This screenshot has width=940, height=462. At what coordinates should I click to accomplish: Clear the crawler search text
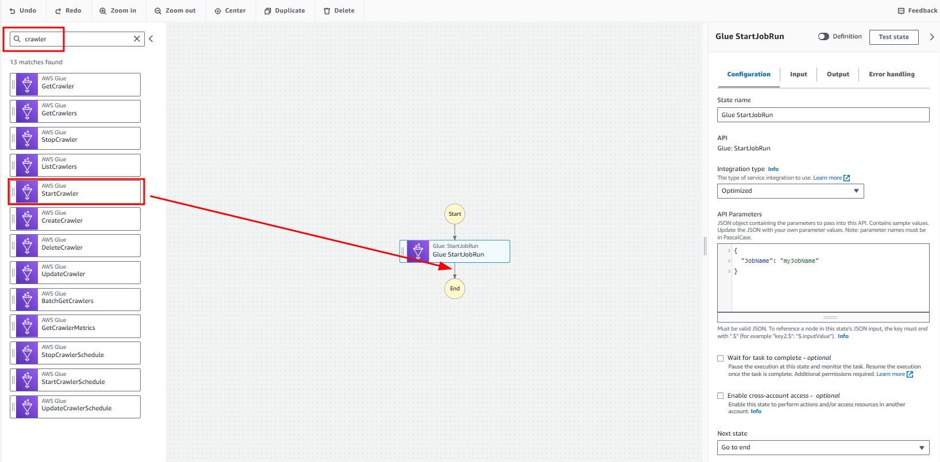coord(137,39)
